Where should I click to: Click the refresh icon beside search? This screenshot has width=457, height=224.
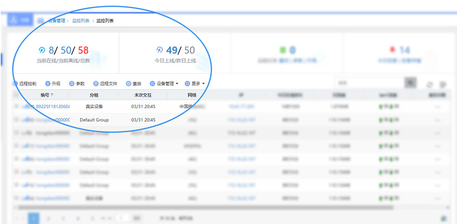click(x=429, y=85)
